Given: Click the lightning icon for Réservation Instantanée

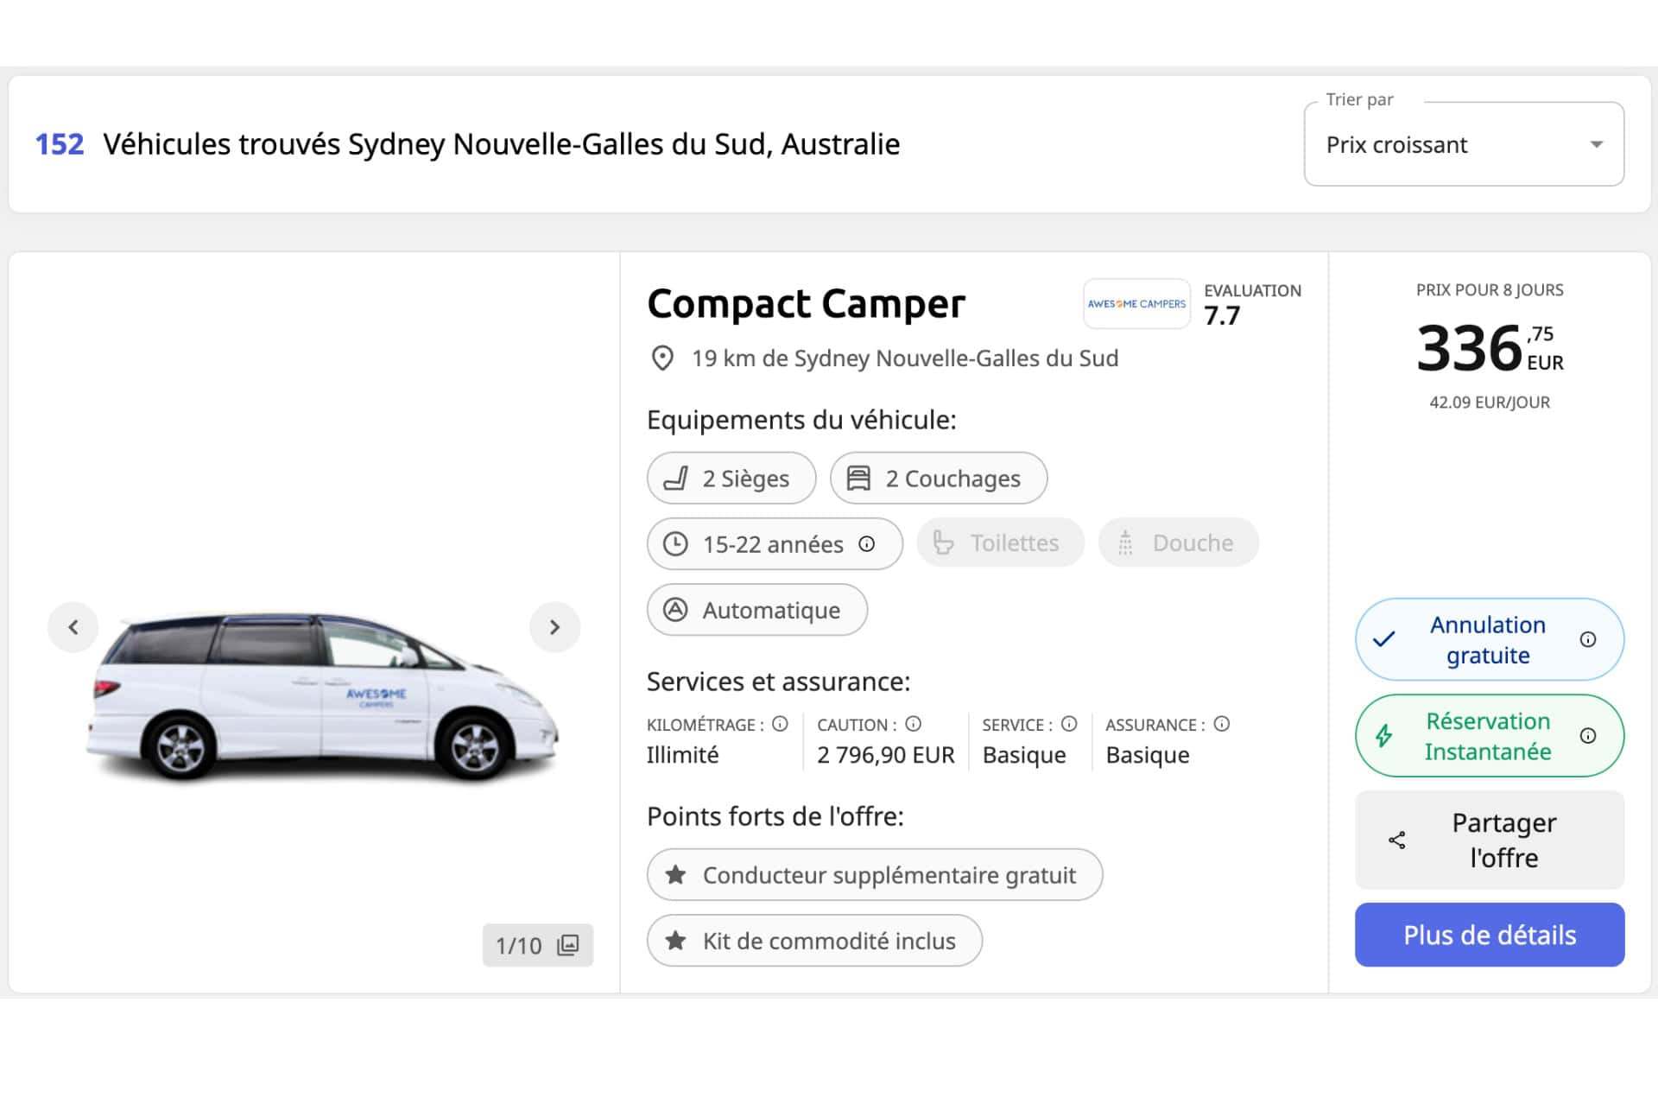Looking at the screenshot, I should pos(1384,736).
